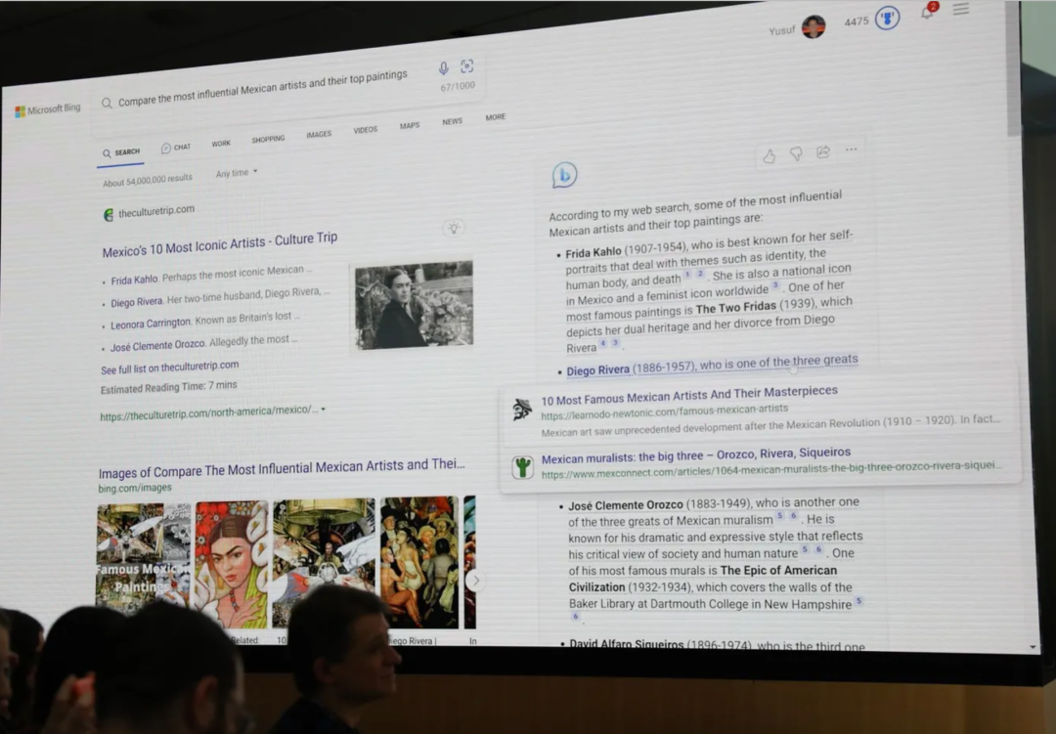The image size is (1056, 734).
Task: Open the Any time filter dropdown
Action: click(x=237, y=173)
